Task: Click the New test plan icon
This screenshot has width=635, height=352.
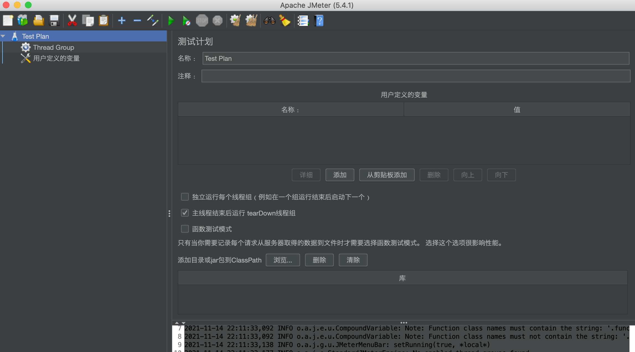Action: (8, 21)
